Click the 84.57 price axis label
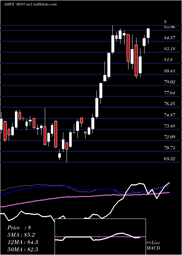 (x=170, y=38)
